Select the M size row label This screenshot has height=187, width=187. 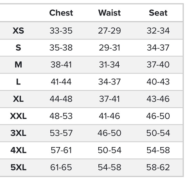coord(18,64)
